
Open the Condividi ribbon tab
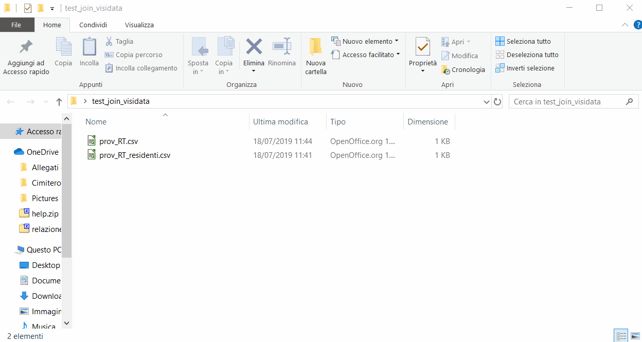tap(93, 25)
